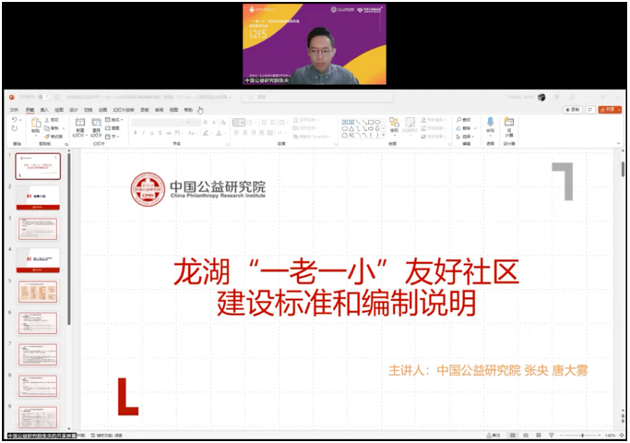Toggle Normal view button in status bar
Image resolution: width=630 pixels, height=443 pixels.
[513, 436]
